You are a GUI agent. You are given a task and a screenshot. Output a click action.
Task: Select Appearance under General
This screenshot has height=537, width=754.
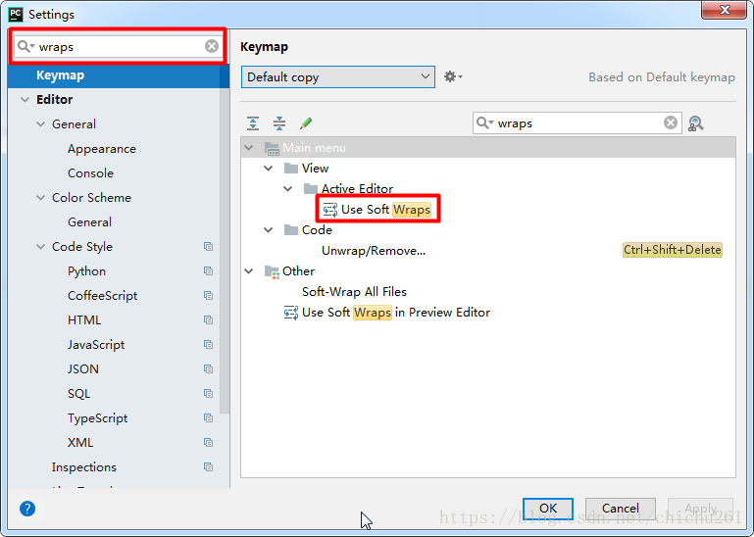102,149
